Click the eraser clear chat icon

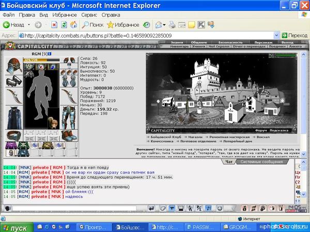pyautogui.click(x=163, y=208)
